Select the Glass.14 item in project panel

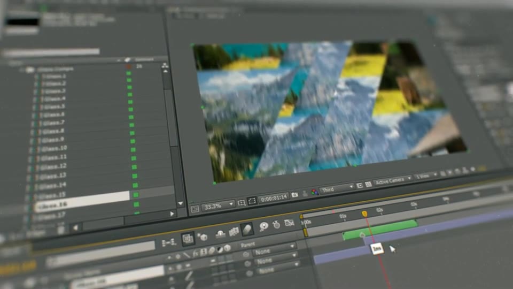52,186
